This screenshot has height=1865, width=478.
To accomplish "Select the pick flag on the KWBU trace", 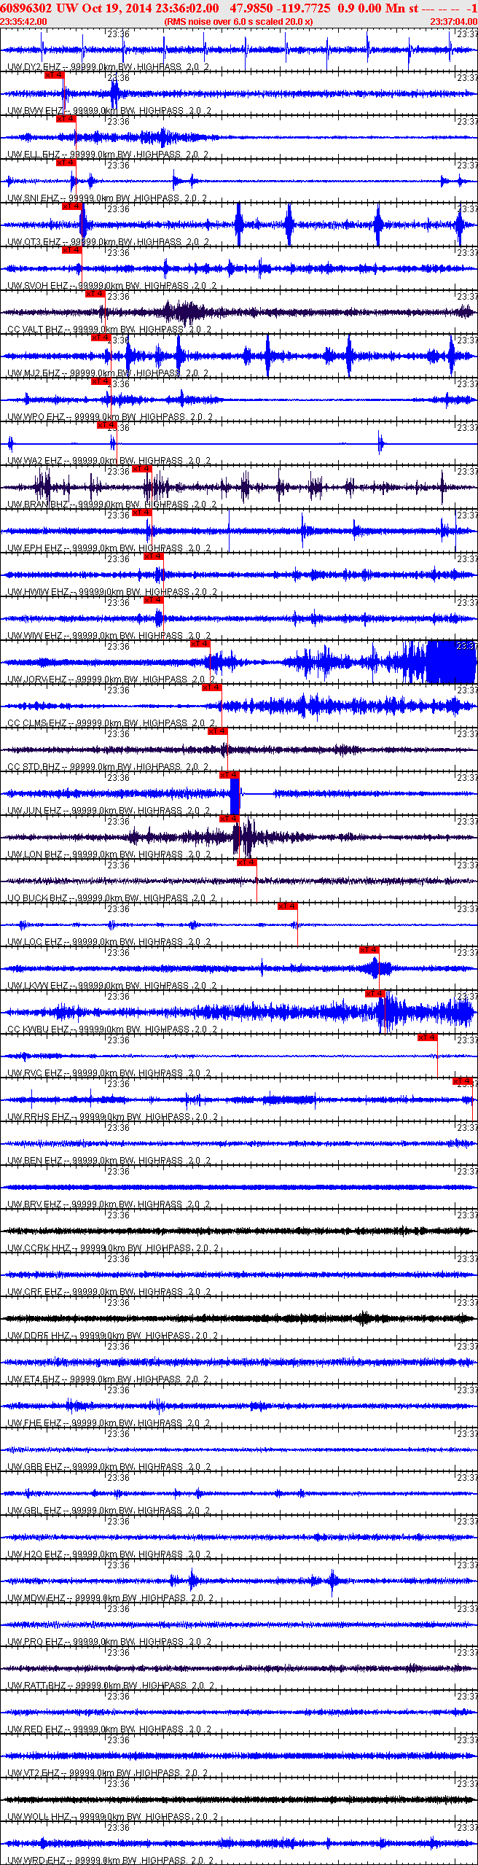I will 375,994.
